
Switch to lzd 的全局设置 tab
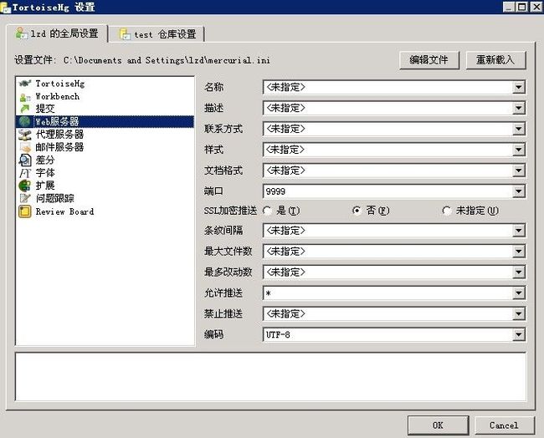coord(57,33)
